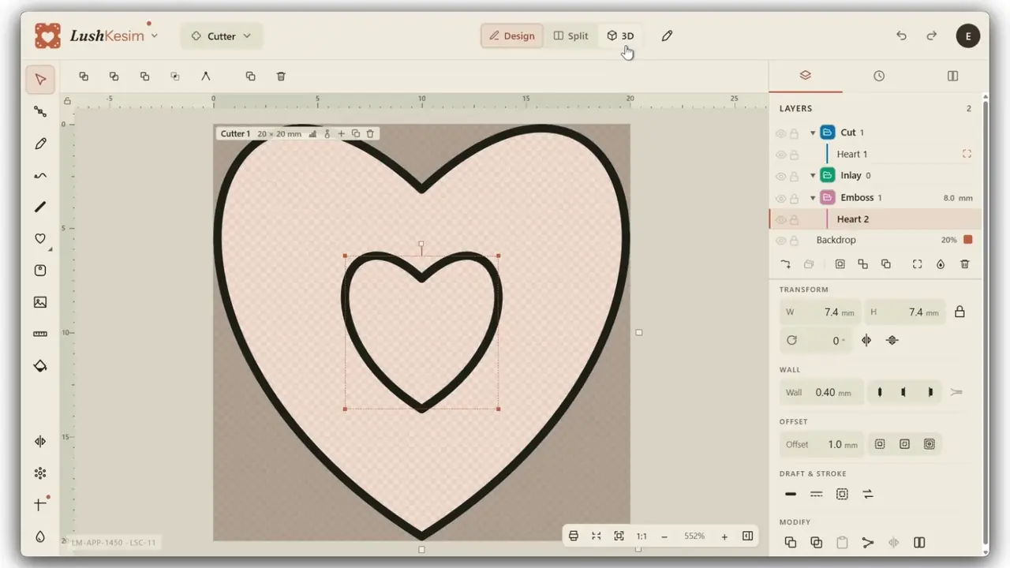This screenshot has width=1010, height=568.
Task: Pick the node editing tool
Action: (40, 111)
